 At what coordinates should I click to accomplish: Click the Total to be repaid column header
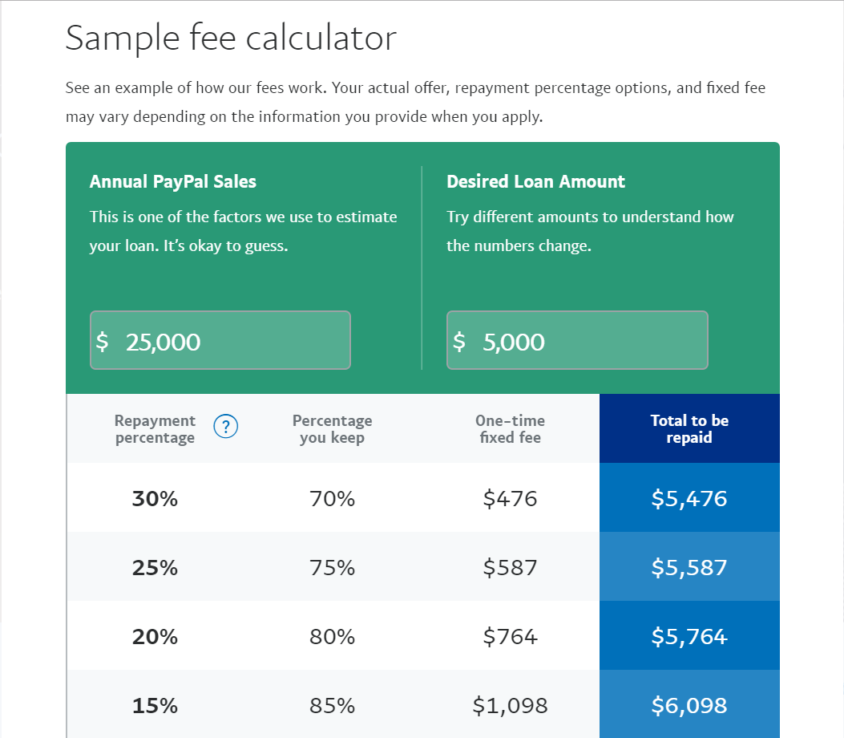[x=689, y=429]
